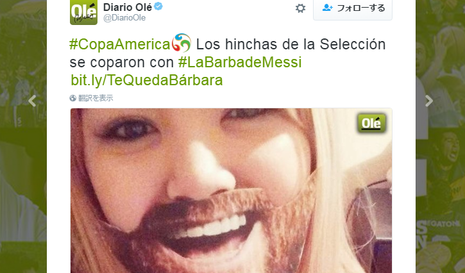Viewport: 465px width, 273px height.
Task: Click the フォローする follow button
Action: click(x=353, y=10)
